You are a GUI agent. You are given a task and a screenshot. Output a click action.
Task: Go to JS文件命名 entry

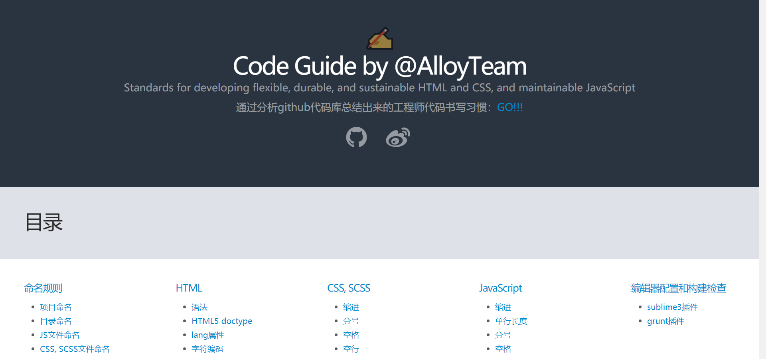pyautogui.click(x=60, y=335)
